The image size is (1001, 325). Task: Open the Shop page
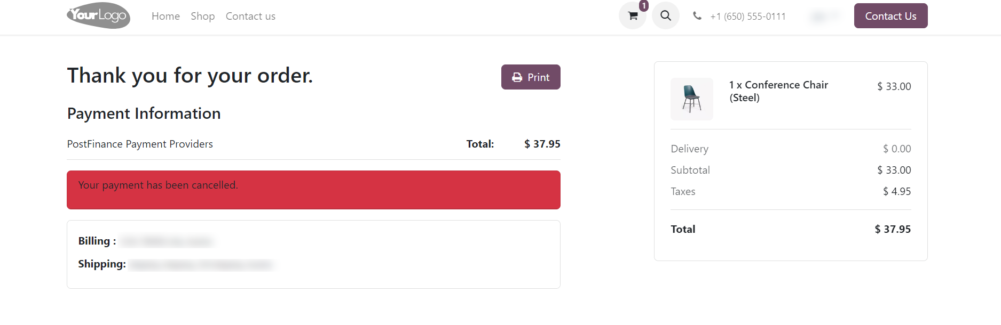[202, 16]
